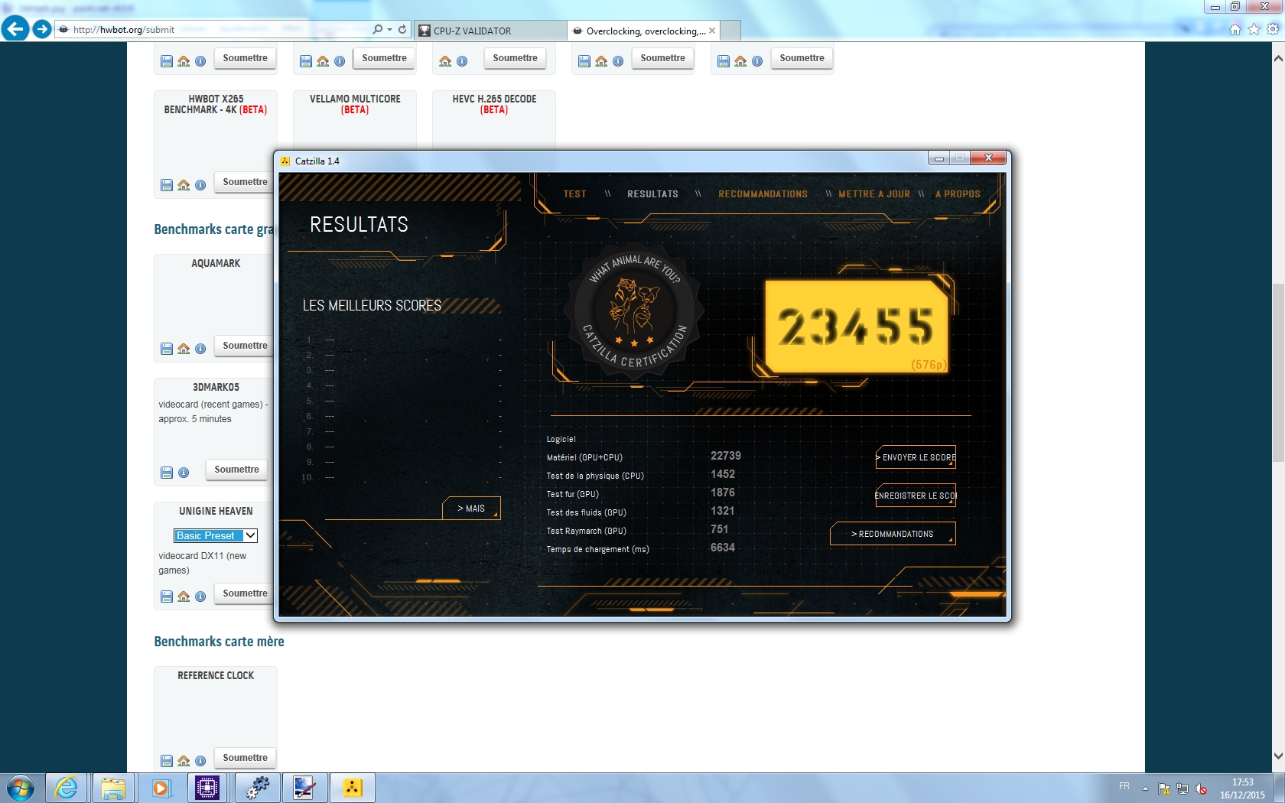Image resolution: width=1285 pixels, height=803 pixels.
Task: Click the > MAIS button under best scores
Action: [471, 509]
